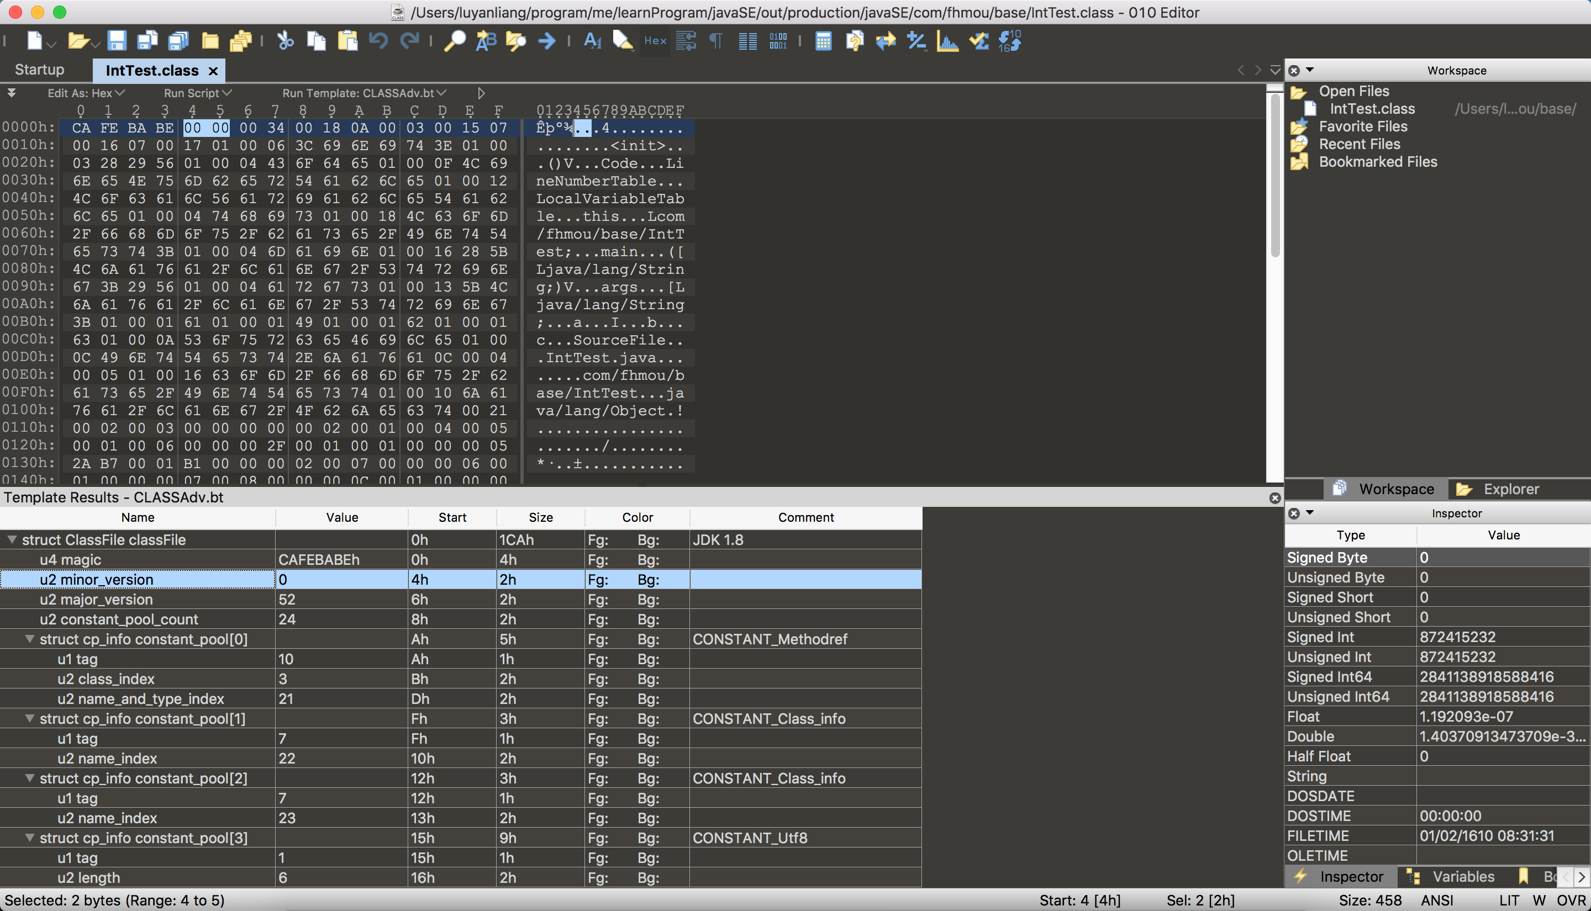
Task: Cut selection with the scissors icon
Action: pos(286,41)
